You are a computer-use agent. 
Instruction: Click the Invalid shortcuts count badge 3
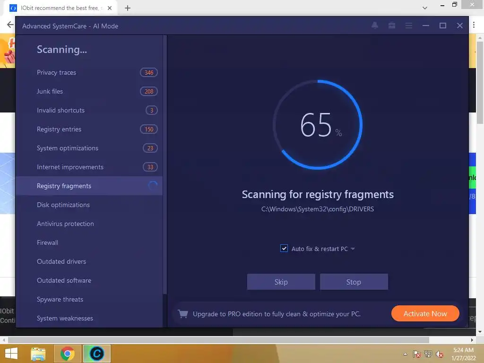pos(152,110)
